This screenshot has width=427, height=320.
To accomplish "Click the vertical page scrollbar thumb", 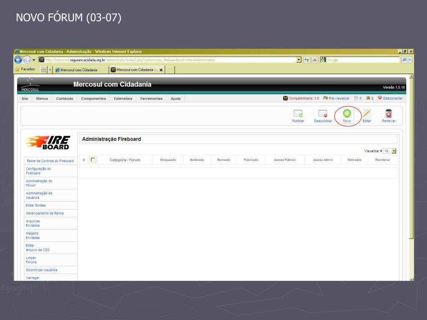I will point(411,159).
